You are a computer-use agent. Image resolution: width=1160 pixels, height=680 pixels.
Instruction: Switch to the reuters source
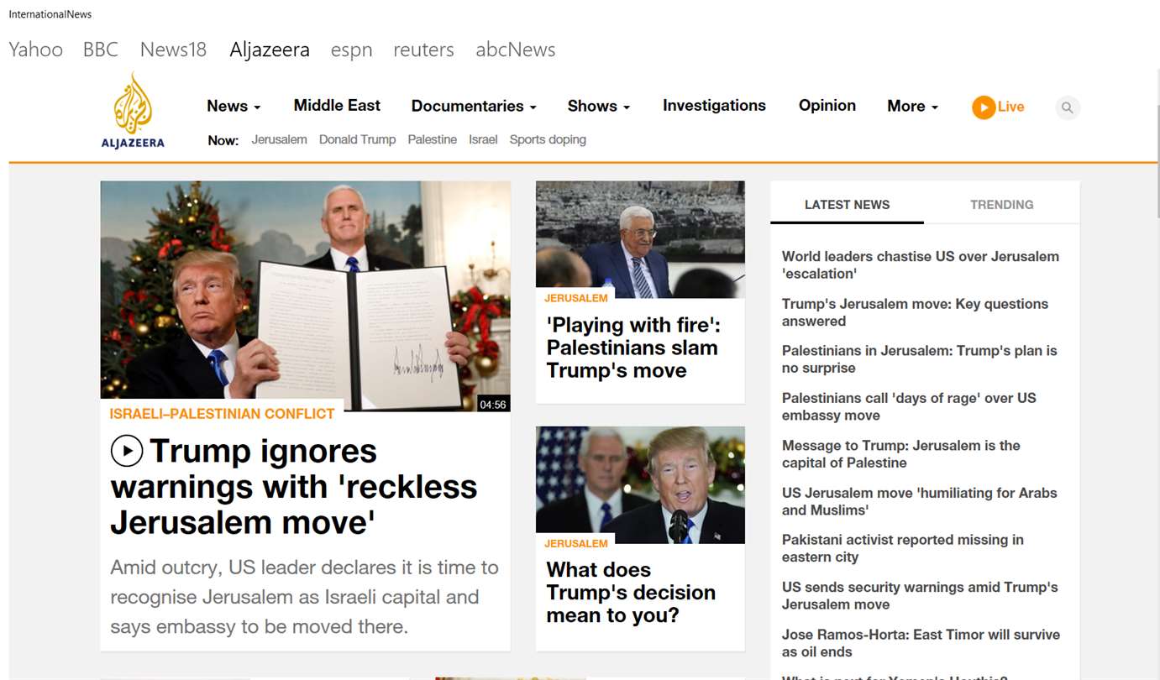pyautogui.click(x=423, y=50)
